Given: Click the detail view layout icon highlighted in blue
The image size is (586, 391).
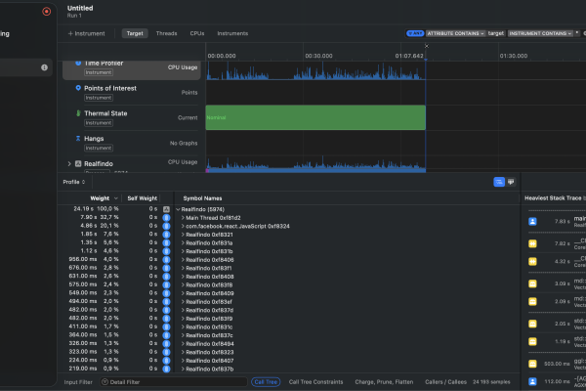Looking at the screenshot, I should [499, 182].
